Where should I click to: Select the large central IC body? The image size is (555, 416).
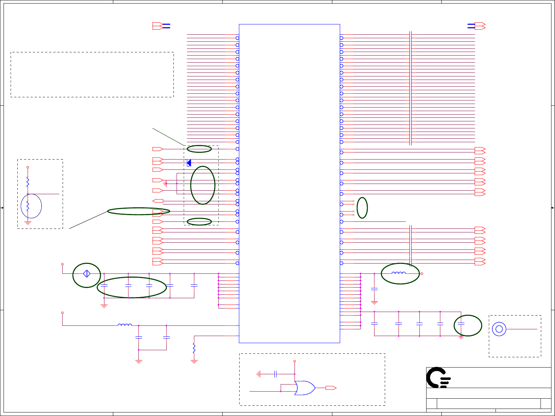pyautogui.click(x=290, y=184)
